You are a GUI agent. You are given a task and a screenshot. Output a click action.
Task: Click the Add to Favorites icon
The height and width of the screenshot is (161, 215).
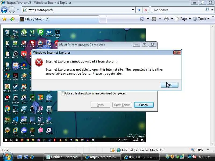click(12, 19)
